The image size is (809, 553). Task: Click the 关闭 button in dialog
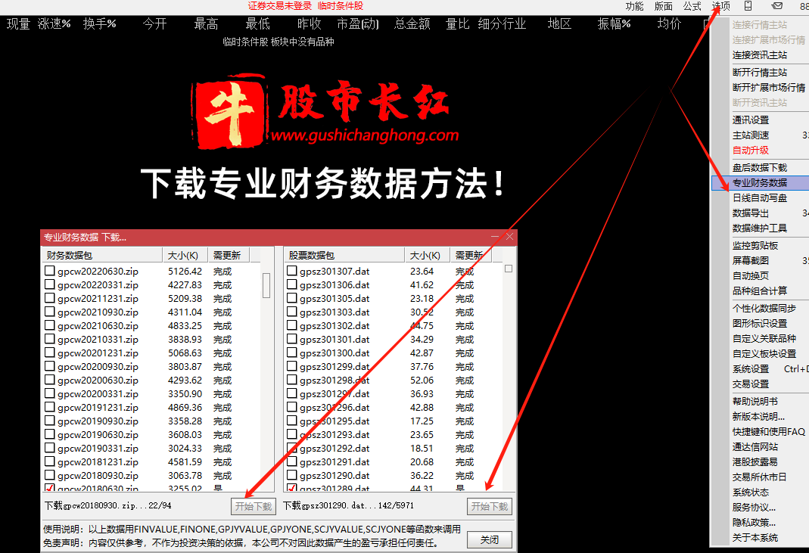(489, 539)
